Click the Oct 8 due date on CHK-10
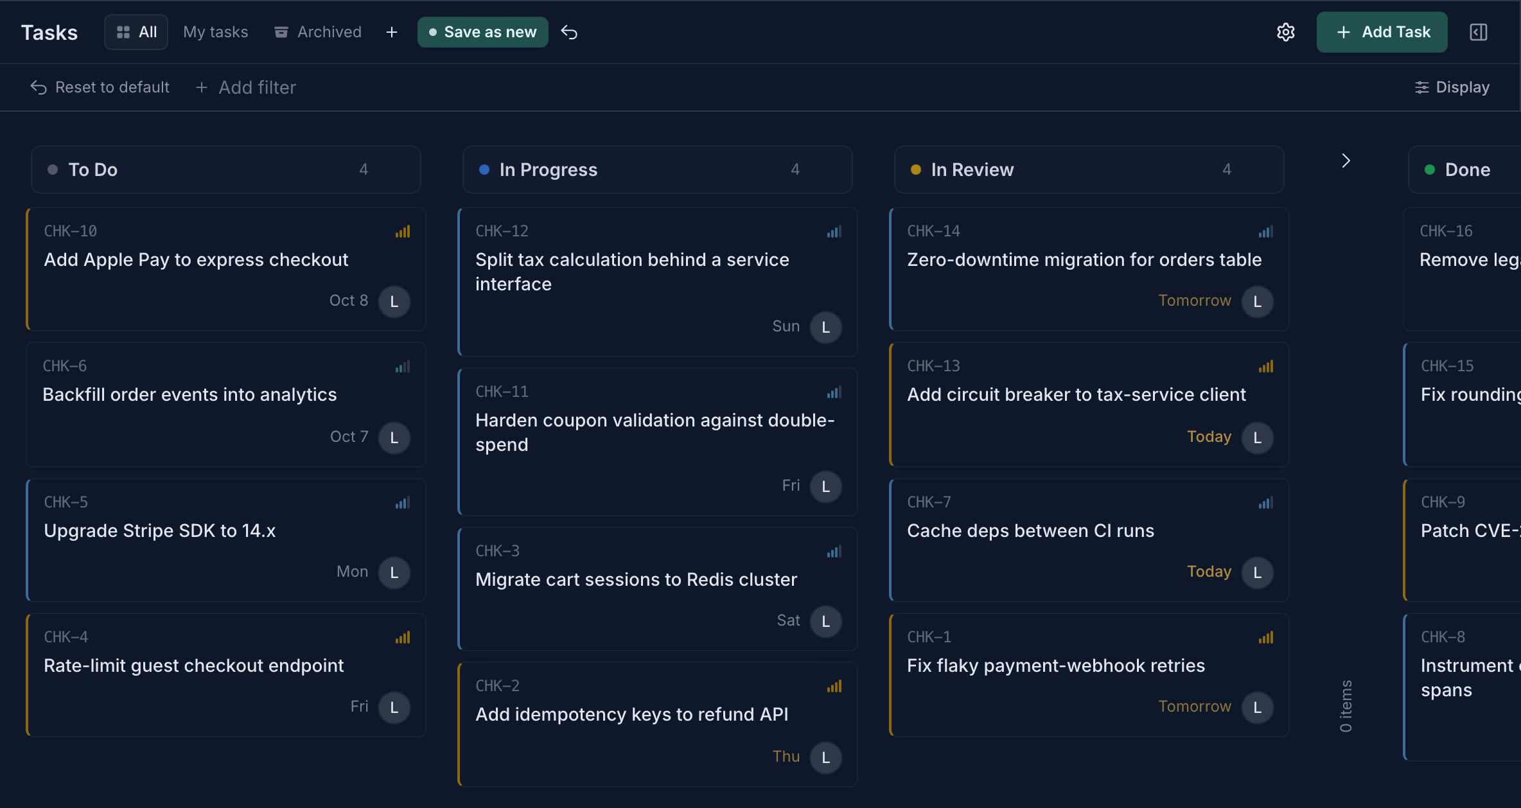The width and height of the screenshot is (1521, 808). (x=349, y=301)
